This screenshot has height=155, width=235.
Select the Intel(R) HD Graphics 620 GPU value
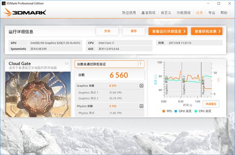(55, 43)
